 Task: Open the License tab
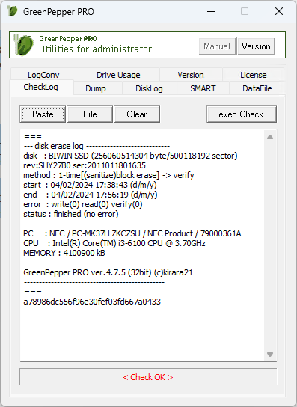pyautogui.click(x=253, y=75)
